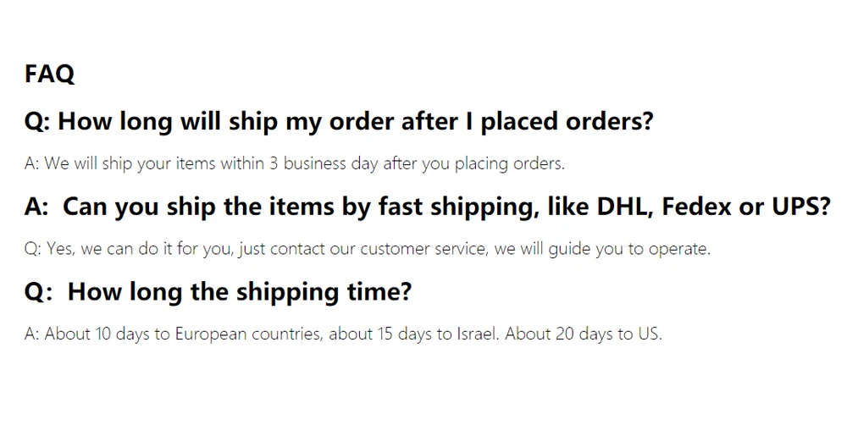Click the 'Q:' prefix of first question
The image size is (847, 436).
(x=37, y=121)
